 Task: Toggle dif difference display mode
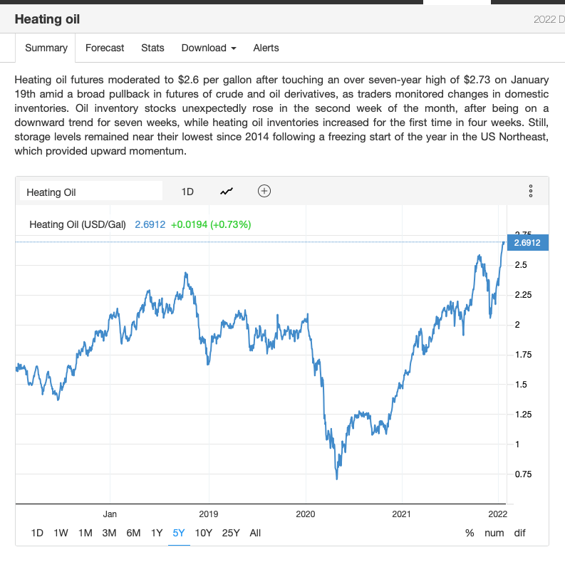pos(519,533)
